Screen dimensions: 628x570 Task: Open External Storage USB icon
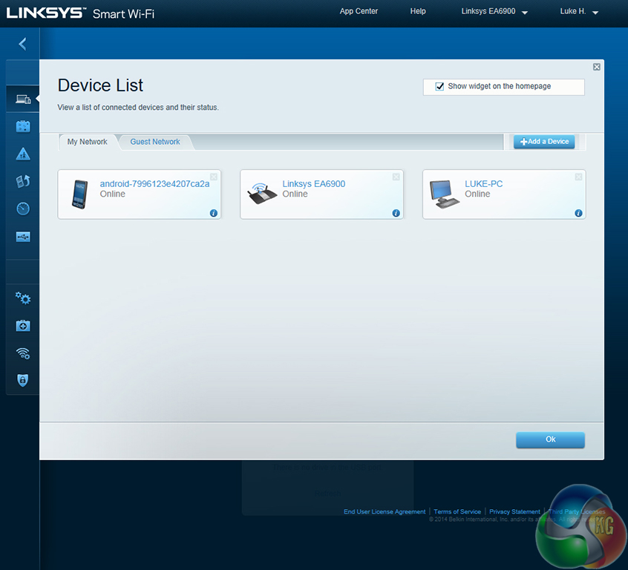click(23, 237)
